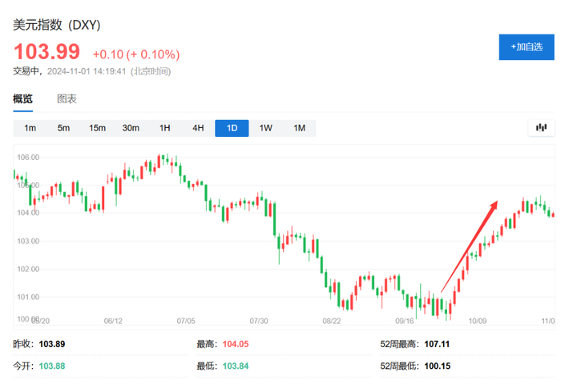Choose the 1H interval
This screenshot has width=561, height=380.
[x=164, y=128]
